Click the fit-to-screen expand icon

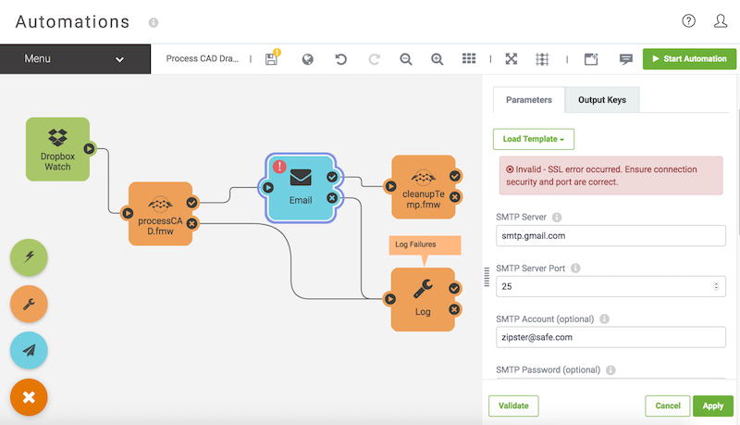point(511,59)
